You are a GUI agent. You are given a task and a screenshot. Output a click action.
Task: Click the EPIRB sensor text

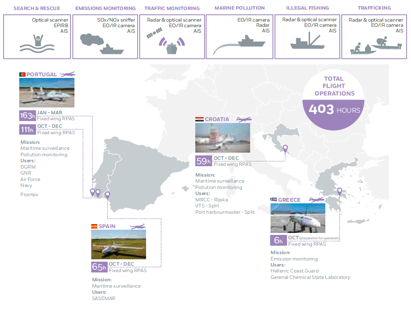[x=61, y=26]
